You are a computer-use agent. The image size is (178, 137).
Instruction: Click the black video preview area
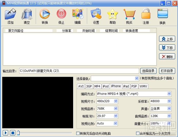(x=38, y=102)
